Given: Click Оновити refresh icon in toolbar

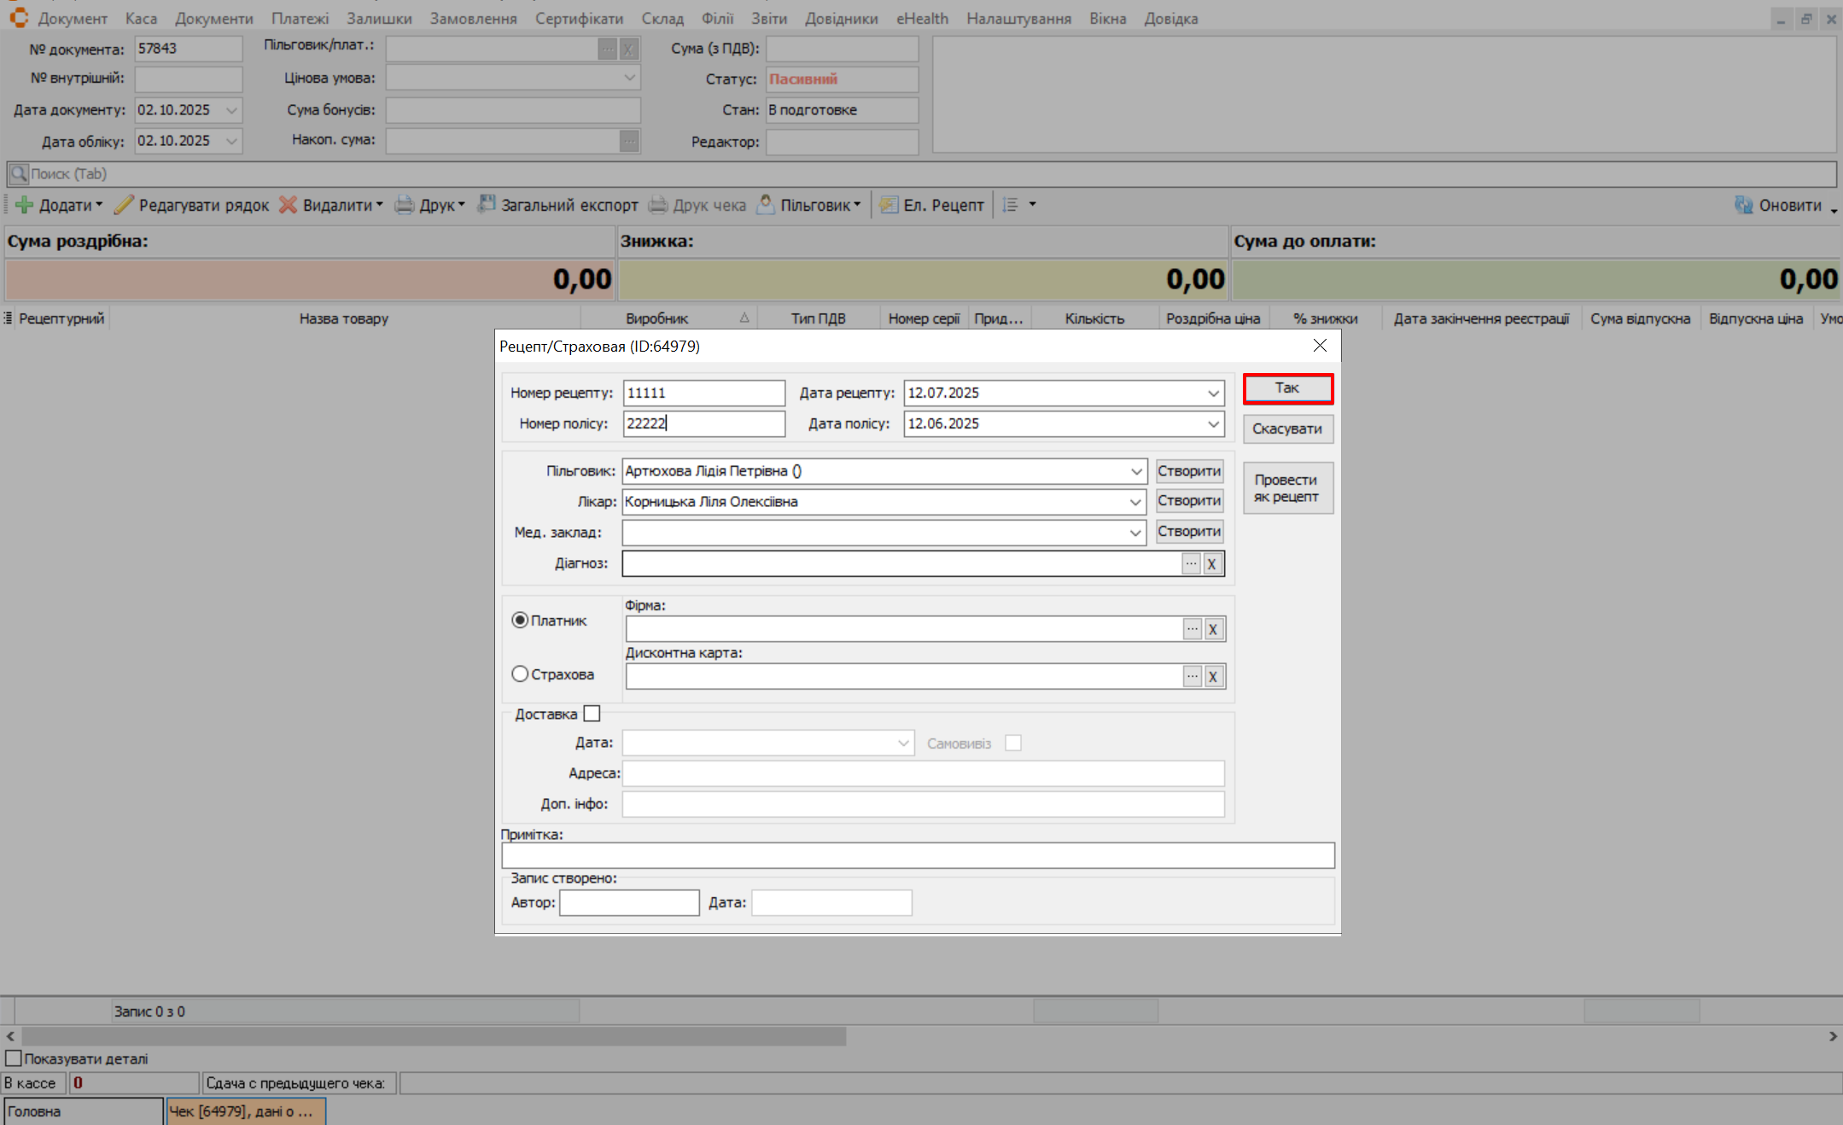Looking at the screenshot, I should (1743, 205).
